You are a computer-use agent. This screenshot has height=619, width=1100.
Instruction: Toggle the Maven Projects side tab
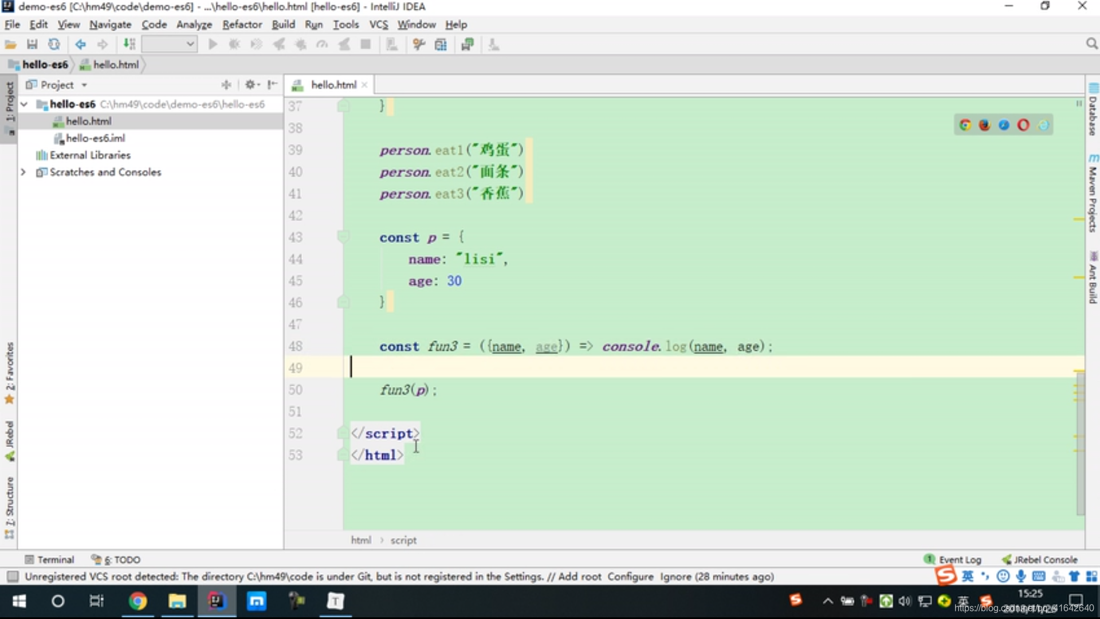coord(1093,193)
